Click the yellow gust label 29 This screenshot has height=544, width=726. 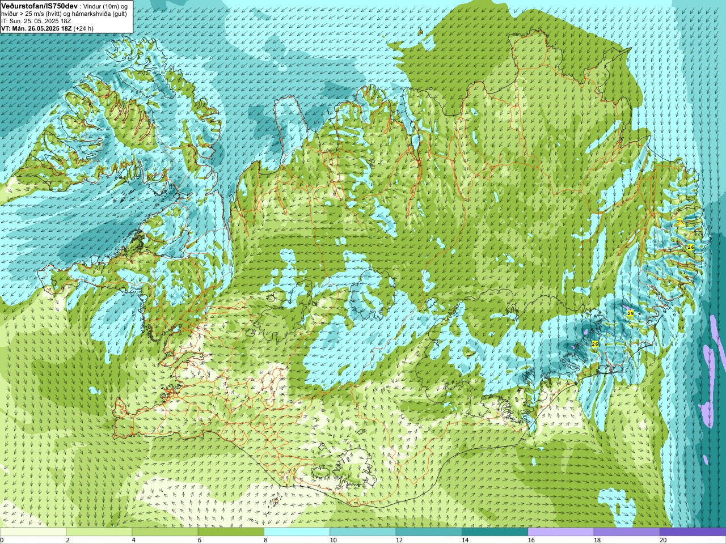coord(630,313)
